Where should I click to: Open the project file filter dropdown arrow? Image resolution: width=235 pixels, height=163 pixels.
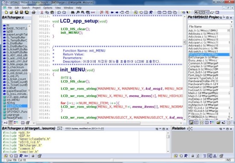tap(232, 22)
